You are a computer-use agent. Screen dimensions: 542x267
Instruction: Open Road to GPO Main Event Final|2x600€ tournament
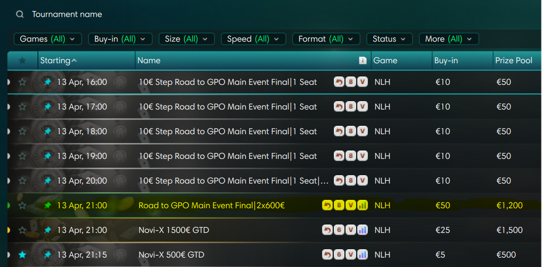pyautogui.click(x=212, y=205)
